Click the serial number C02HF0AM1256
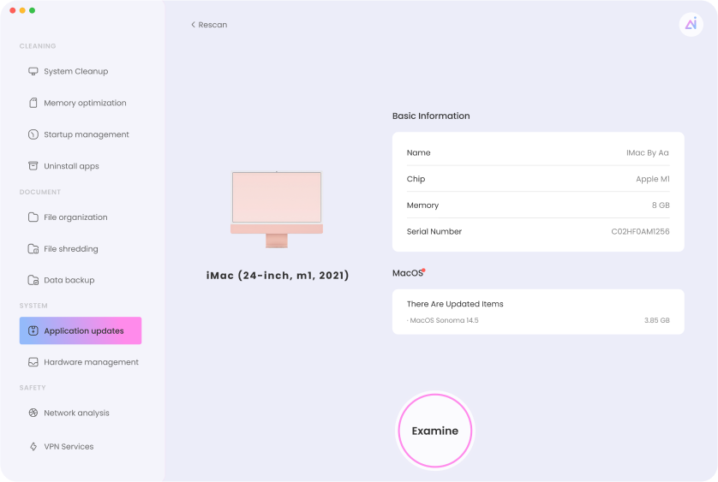Viewport: 718px width, 482px height. pos(640,232)
